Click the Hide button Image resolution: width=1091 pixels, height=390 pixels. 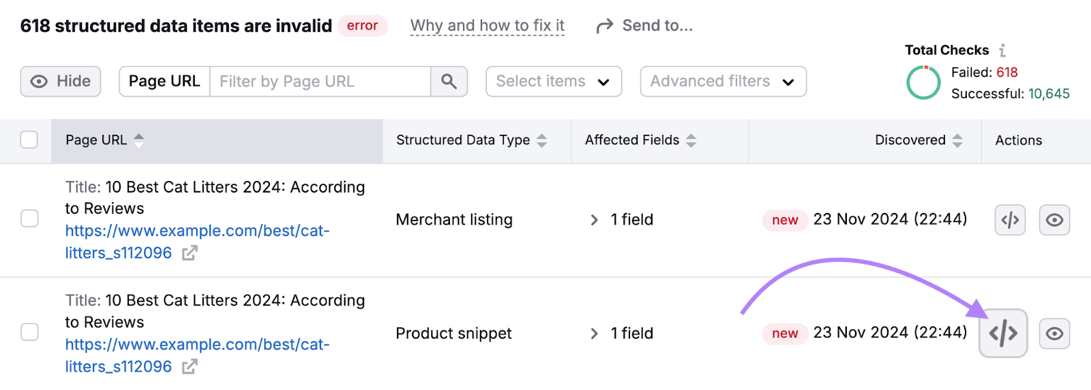click(x=61, y=82)
